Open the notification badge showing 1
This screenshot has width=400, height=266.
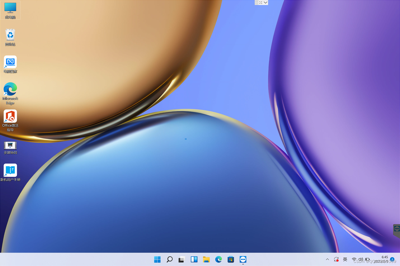point(392,259)
